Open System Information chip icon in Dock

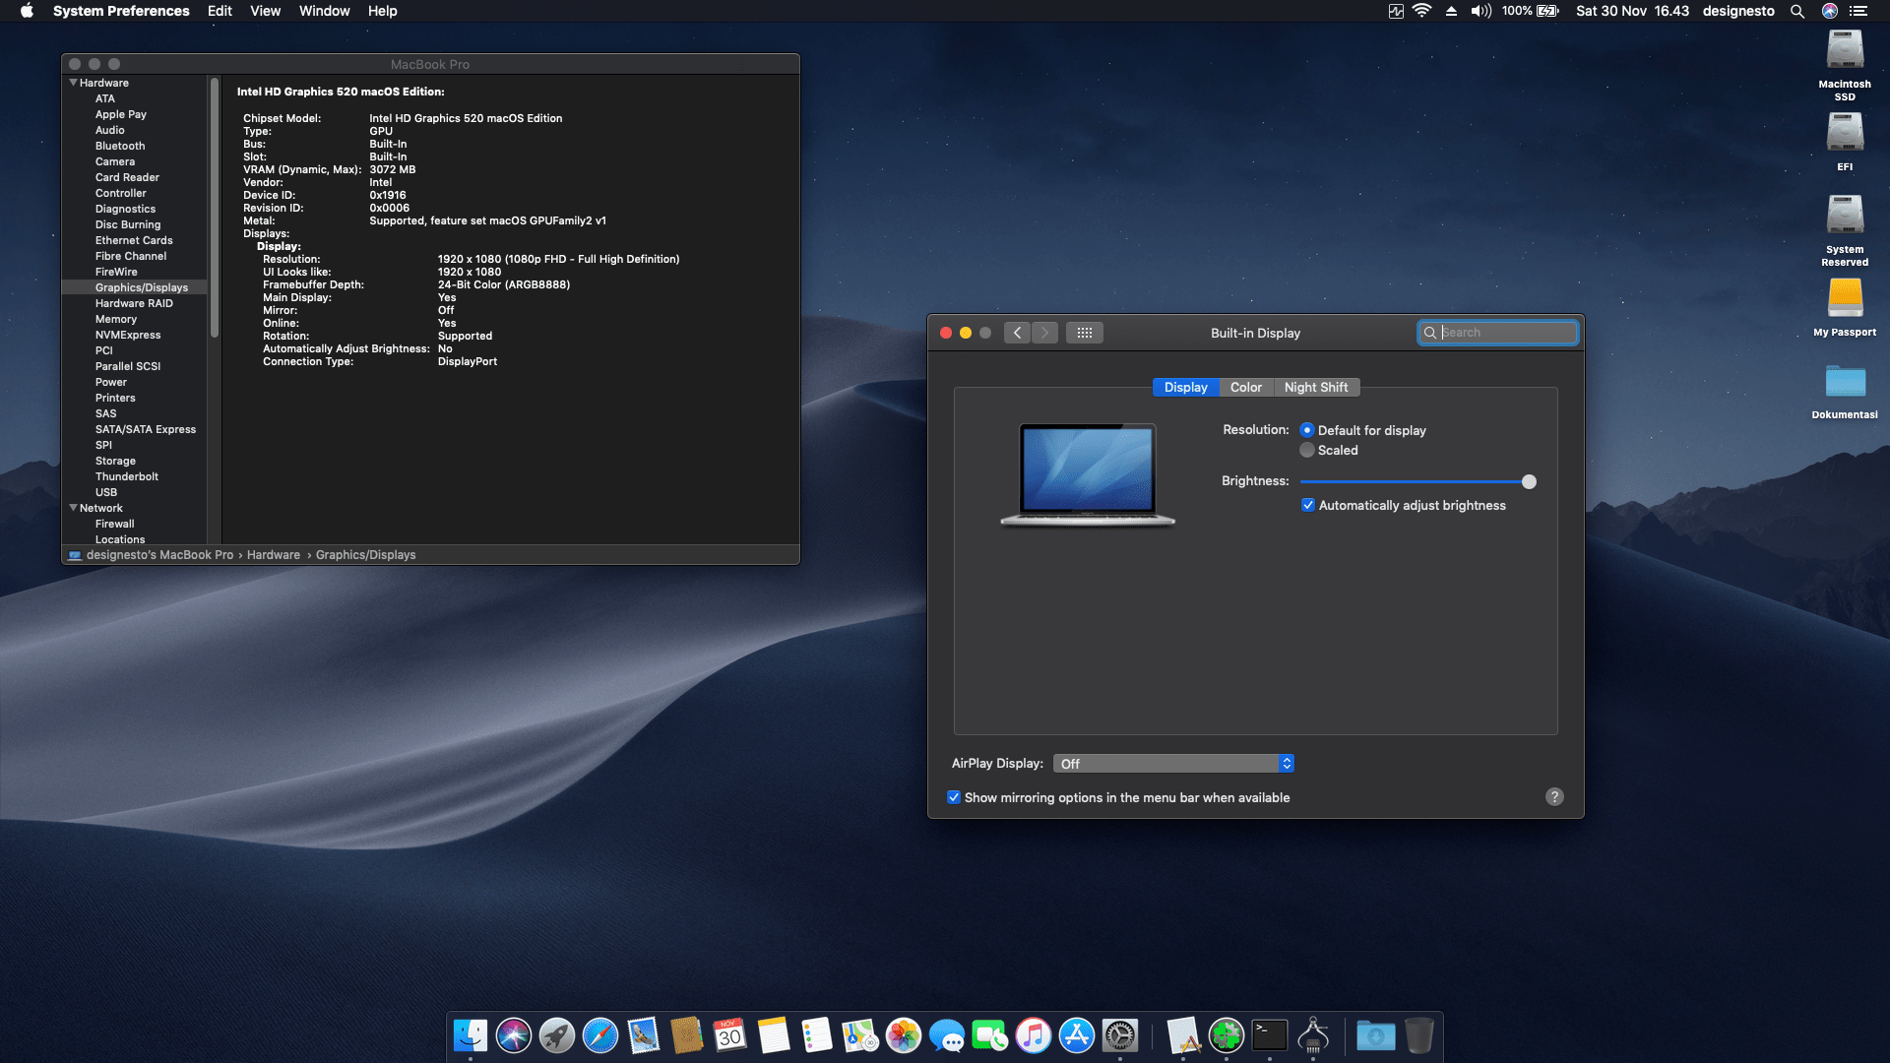point(1313,1035)
